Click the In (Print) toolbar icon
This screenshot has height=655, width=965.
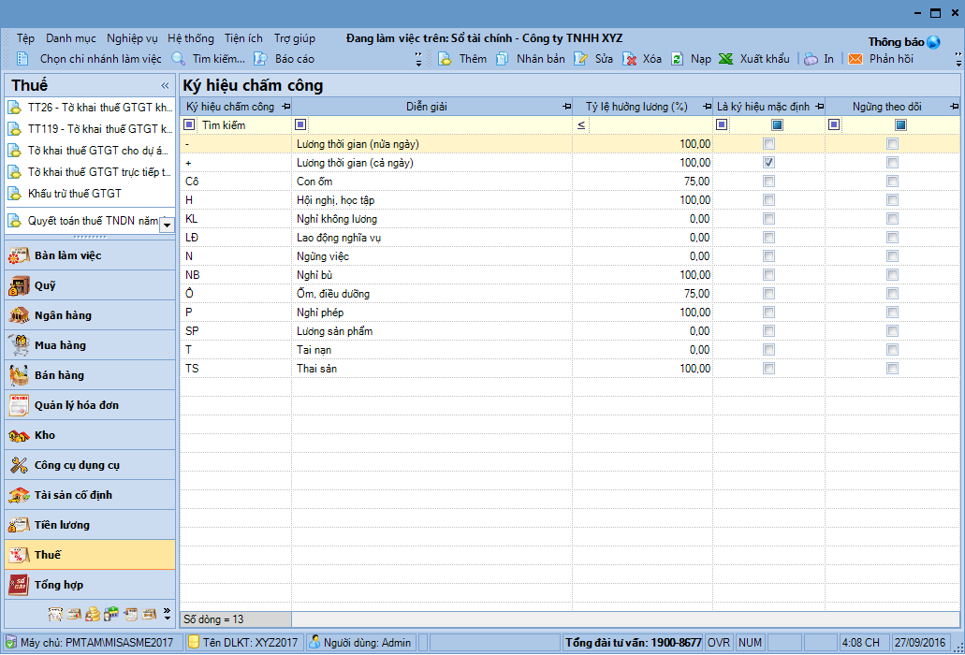811,59
